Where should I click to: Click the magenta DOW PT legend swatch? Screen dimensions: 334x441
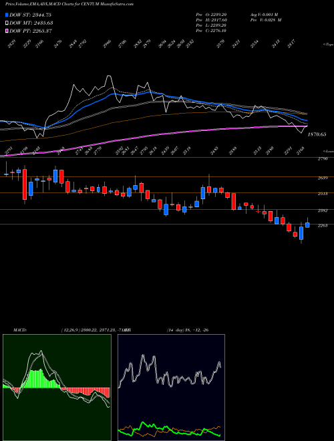coord(7,31)
